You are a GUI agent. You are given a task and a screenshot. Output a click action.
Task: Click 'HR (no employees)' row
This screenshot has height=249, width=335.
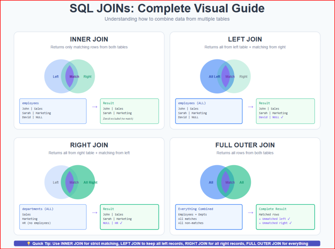coord(37,223)
